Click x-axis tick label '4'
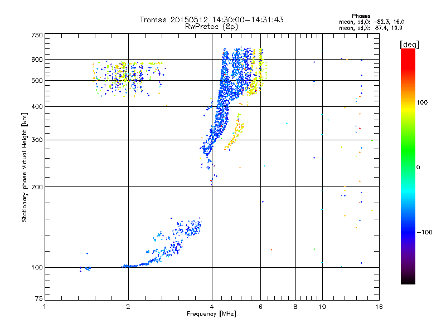This screenshot has width=446, height=334. 212,307
